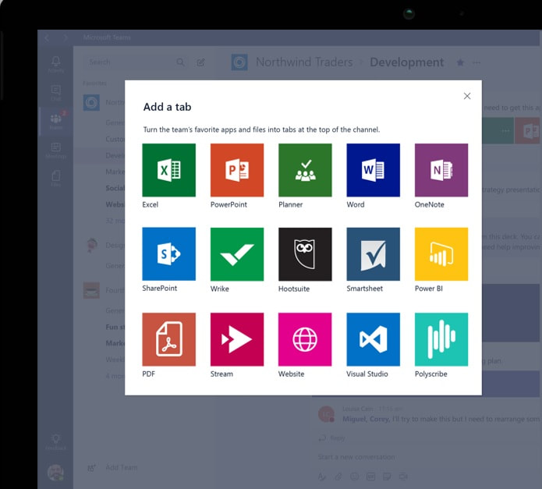Click Start a new conversation box
The image size is (542, 489).
coord(356,457)
